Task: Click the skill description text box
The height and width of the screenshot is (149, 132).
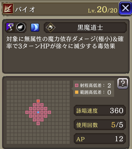Action: click(66, 46)
